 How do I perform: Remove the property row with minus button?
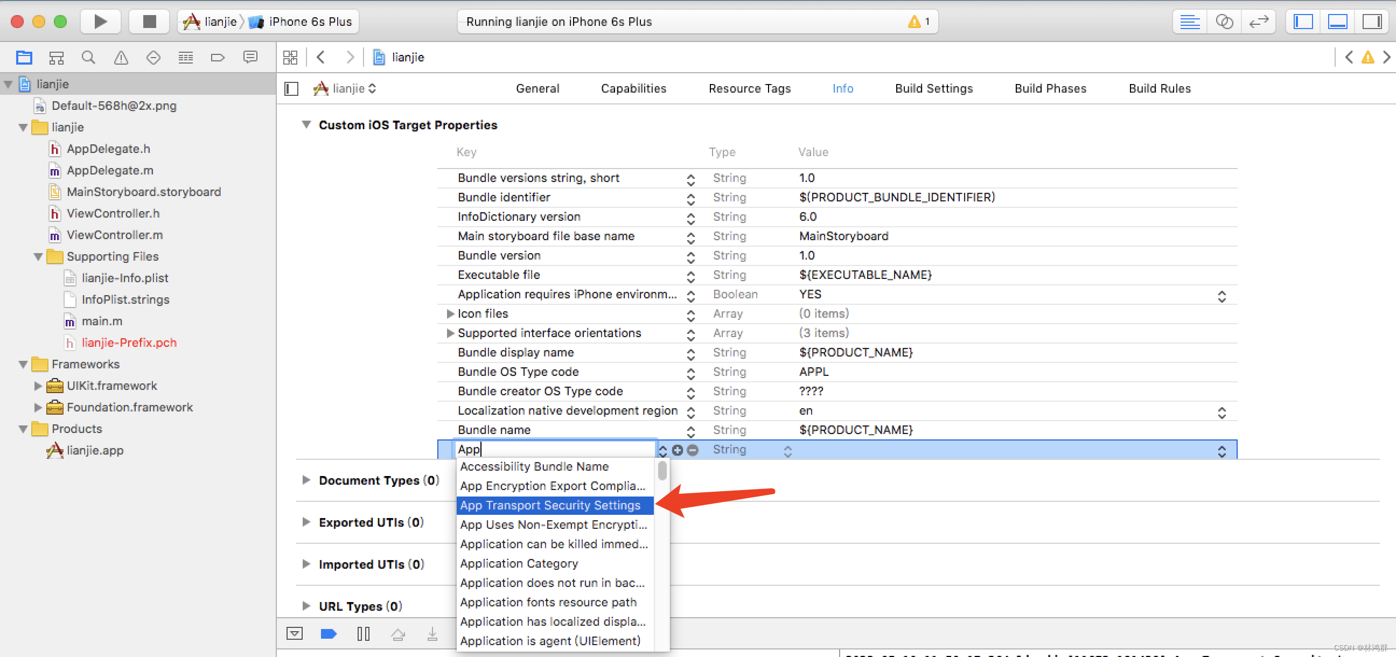pyautogui.click(x=692, y=450)
